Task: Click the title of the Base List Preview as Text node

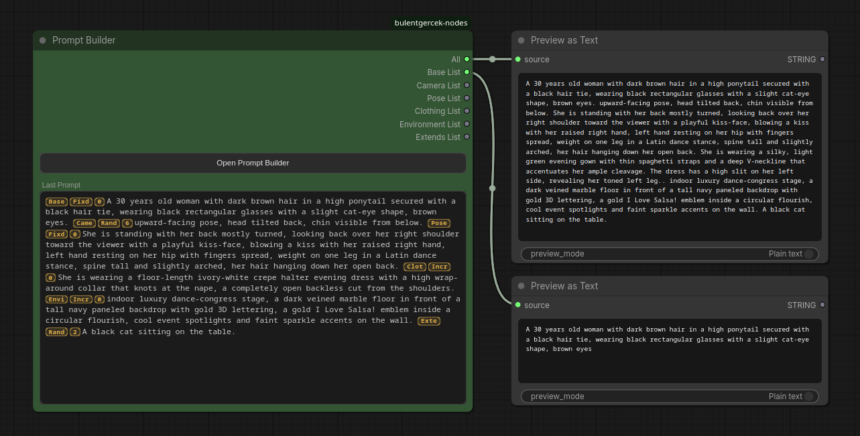Action: 564,286
